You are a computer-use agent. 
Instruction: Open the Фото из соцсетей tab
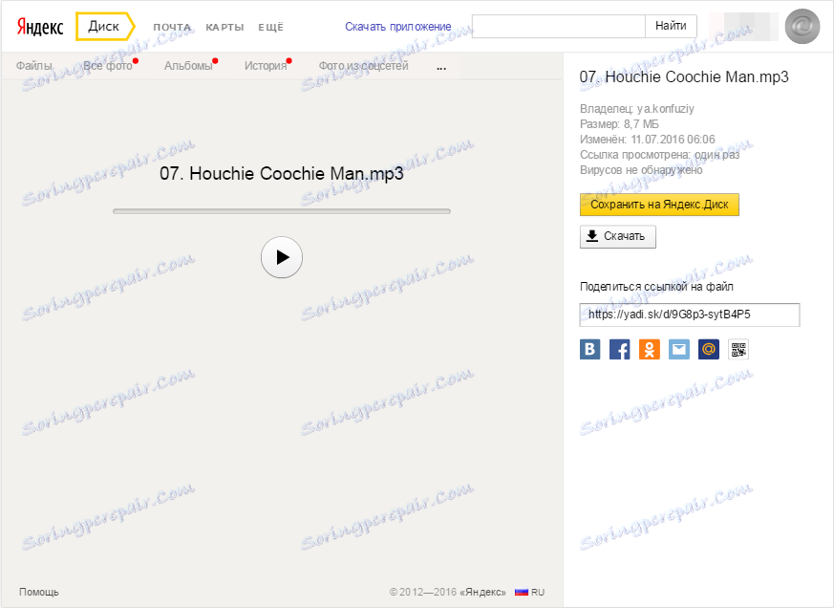pos(364,66)
